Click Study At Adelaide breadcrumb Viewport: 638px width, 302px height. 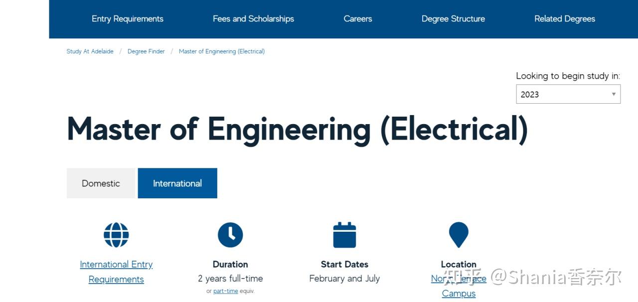[90, 51]
